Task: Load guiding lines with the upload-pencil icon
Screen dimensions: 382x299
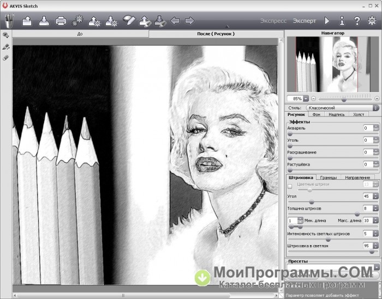Action: [x=145, y=21]
